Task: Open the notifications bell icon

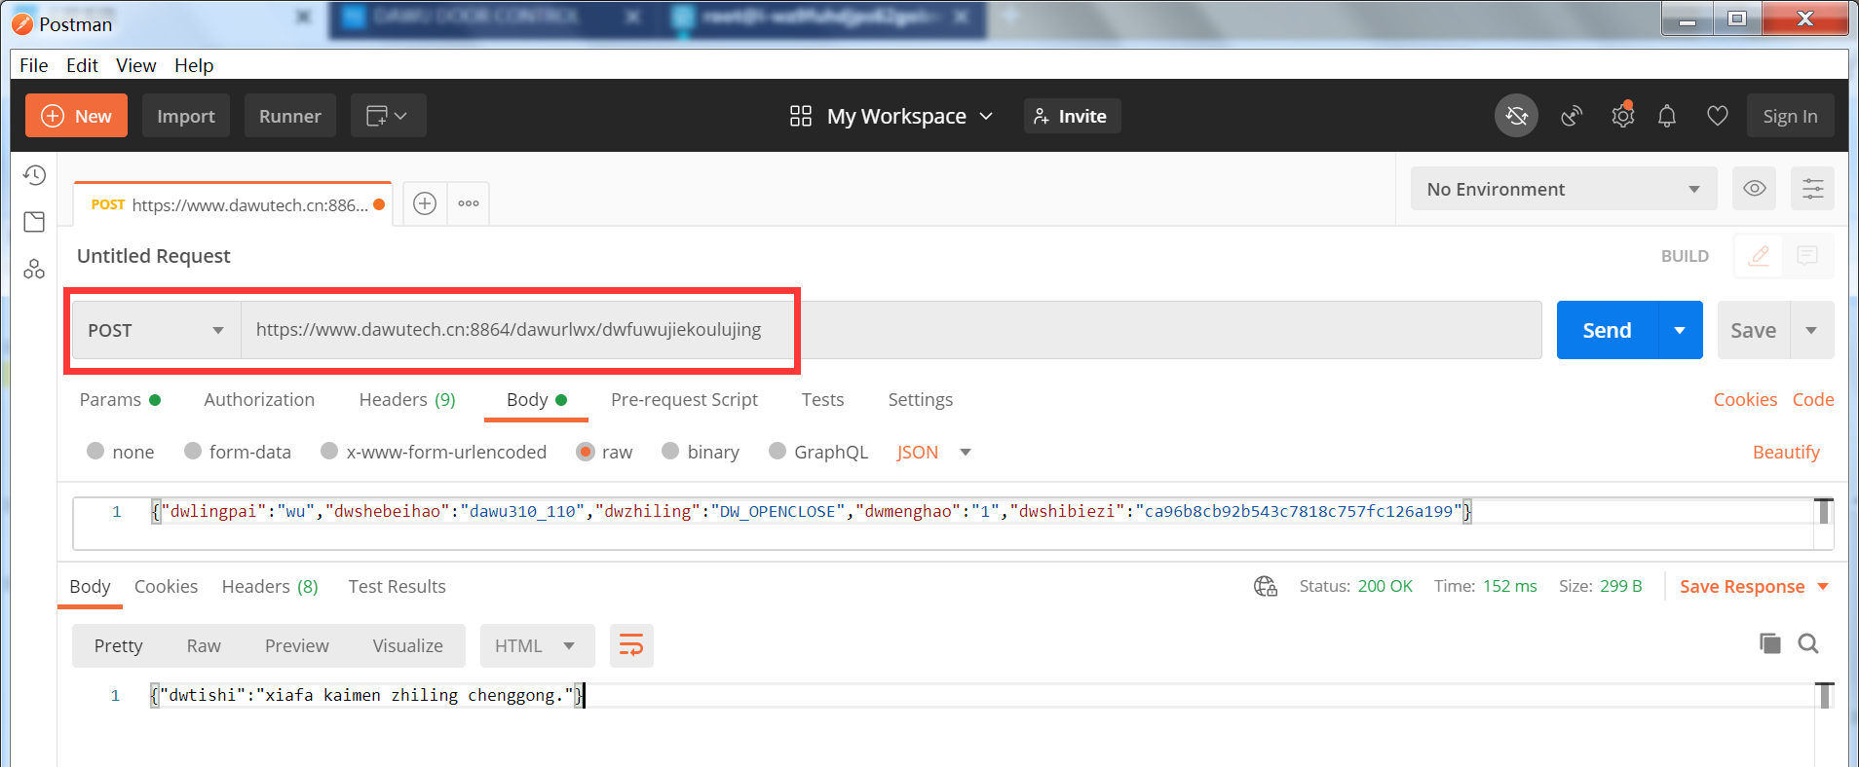Action: point(1667,116)
